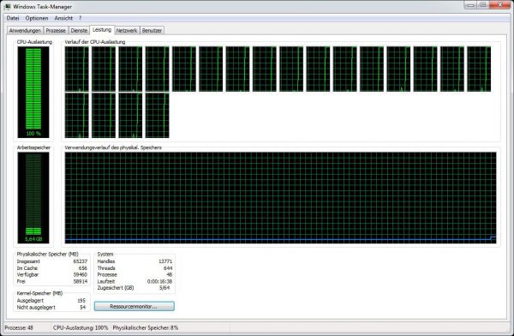Minimize the Task-Manager window
Image resolution: width=514 pixels, height=336 pixels.
pos(471,4)
